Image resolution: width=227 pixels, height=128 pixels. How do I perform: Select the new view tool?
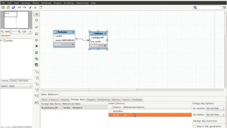[37, 59]
